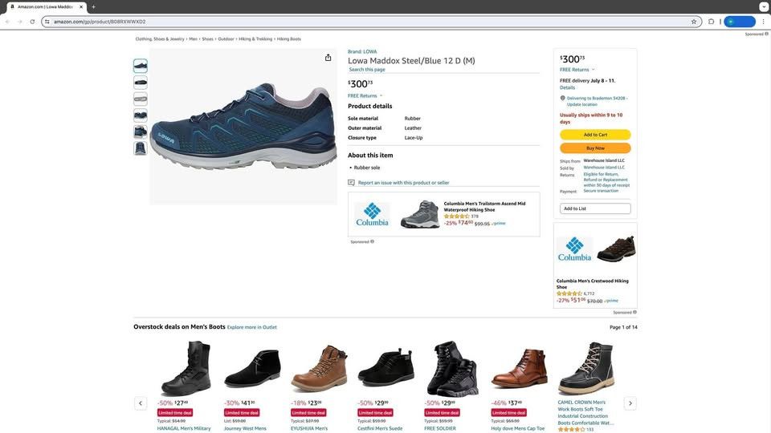Go forward with the browser forward arrow

19,22
